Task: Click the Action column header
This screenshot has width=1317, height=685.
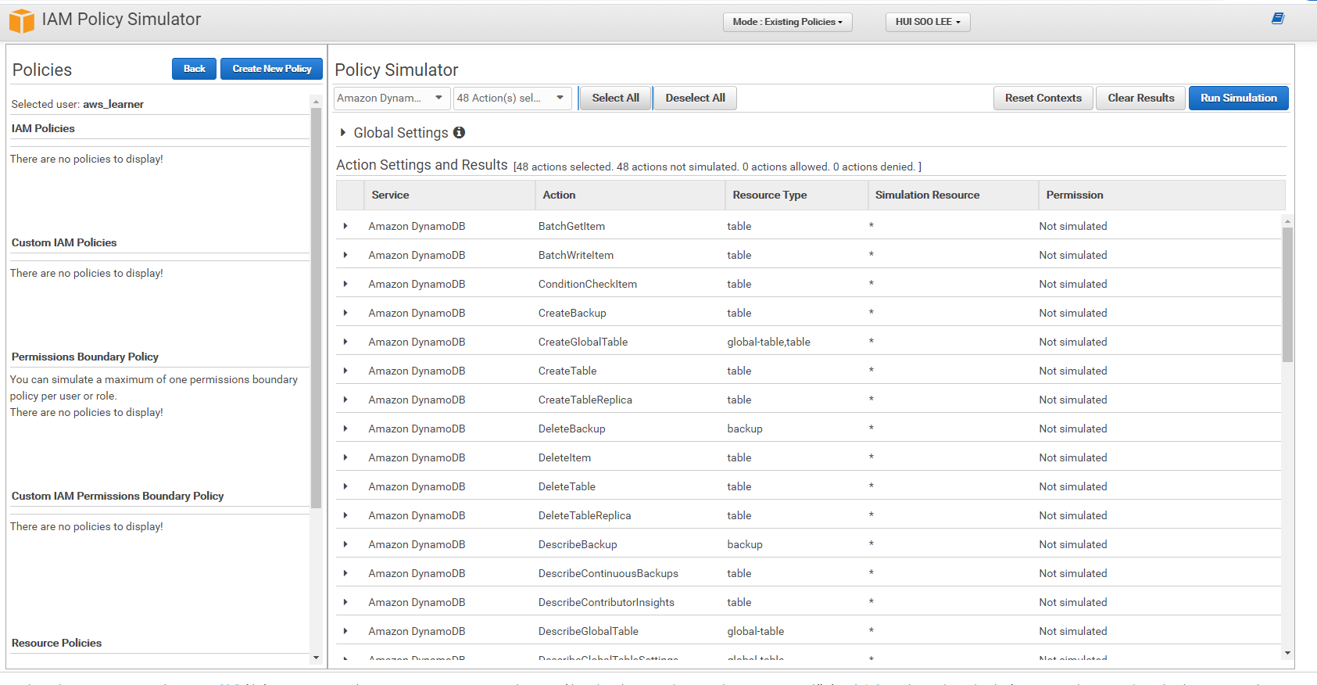Action: [630, 195]
